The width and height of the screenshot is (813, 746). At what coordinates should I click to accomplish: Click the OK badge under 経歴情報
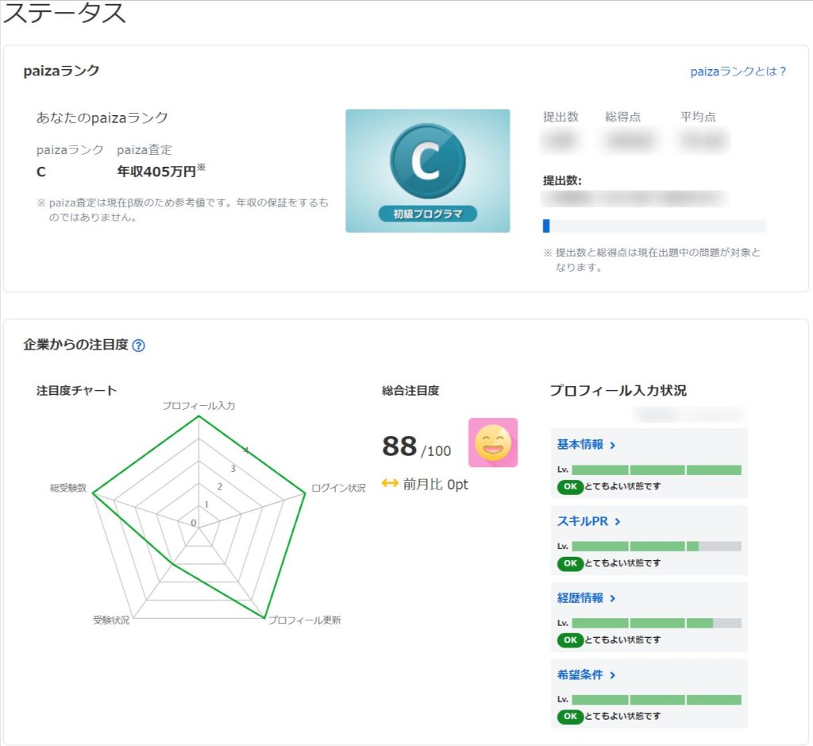click(x=569, y=640)
